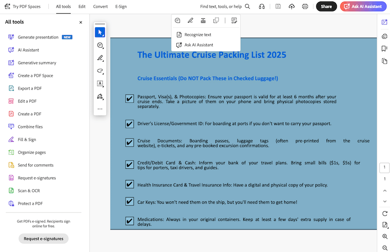The width and height of the screenshot is (390, 252).
Task: Open AI panel icon in right rail
Action: tap(385, 22)
